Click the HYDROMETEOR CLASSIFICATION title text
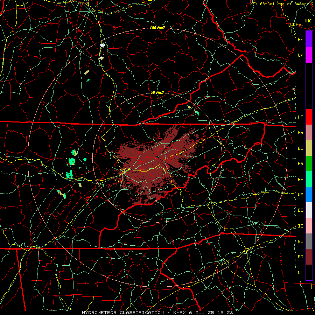Image resolution: width=315 pixels, height=315 pixels. click(x=123, y=313)
